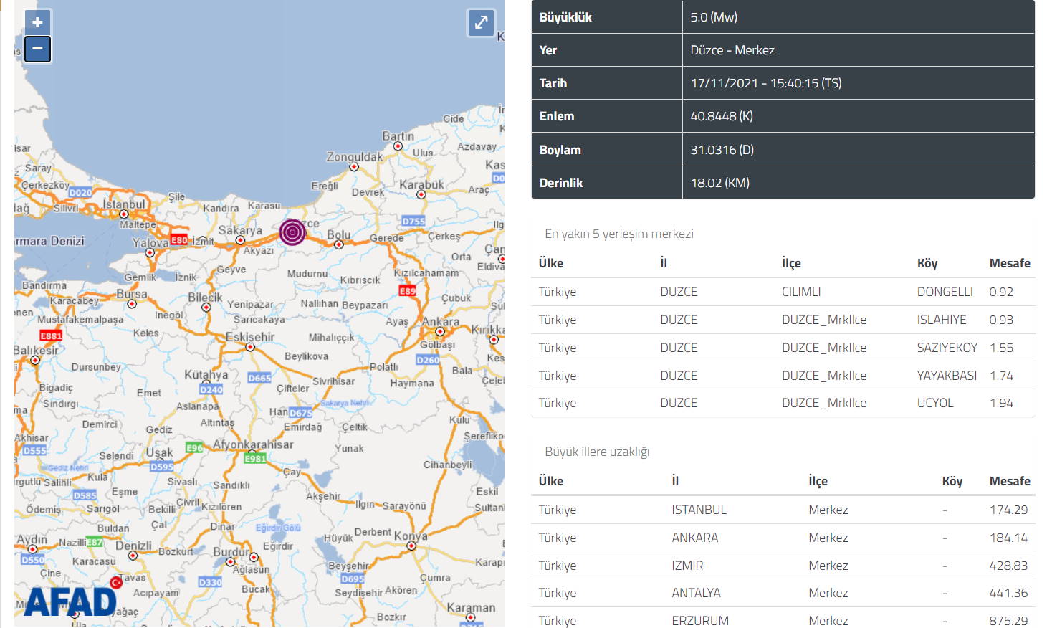Viewport: 1047px width, 628px height.
Task: Click the Mesafe header in nearest settlements table
Action: pos(1009,263)
